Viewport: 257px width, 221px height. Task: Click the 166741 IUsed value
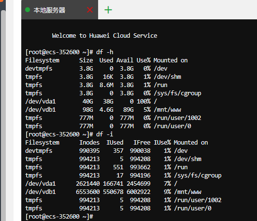click(113, 184)
